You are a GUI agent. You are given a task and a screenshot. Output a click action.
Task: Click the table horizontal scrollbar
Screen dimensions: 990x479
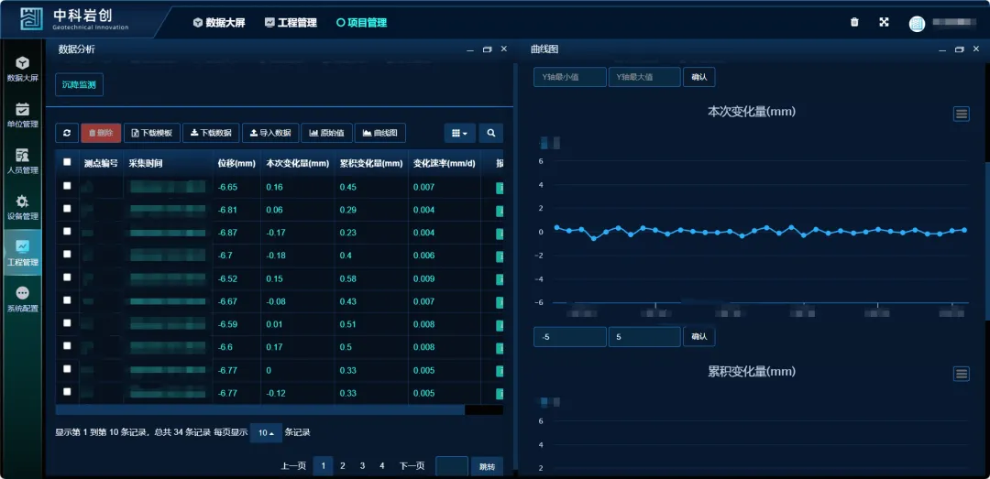pyautogui.click(x=260, y=409)
